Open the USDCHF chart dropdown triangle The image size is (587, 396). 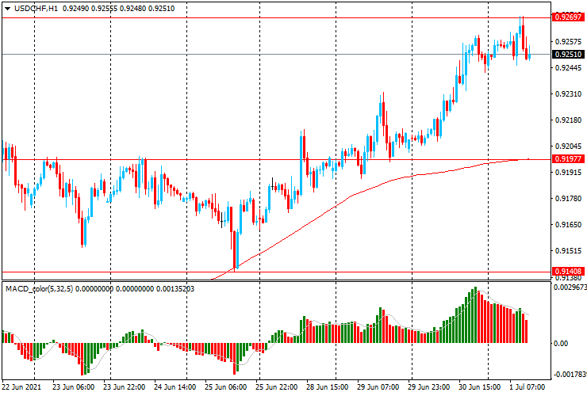click(7, 9)
